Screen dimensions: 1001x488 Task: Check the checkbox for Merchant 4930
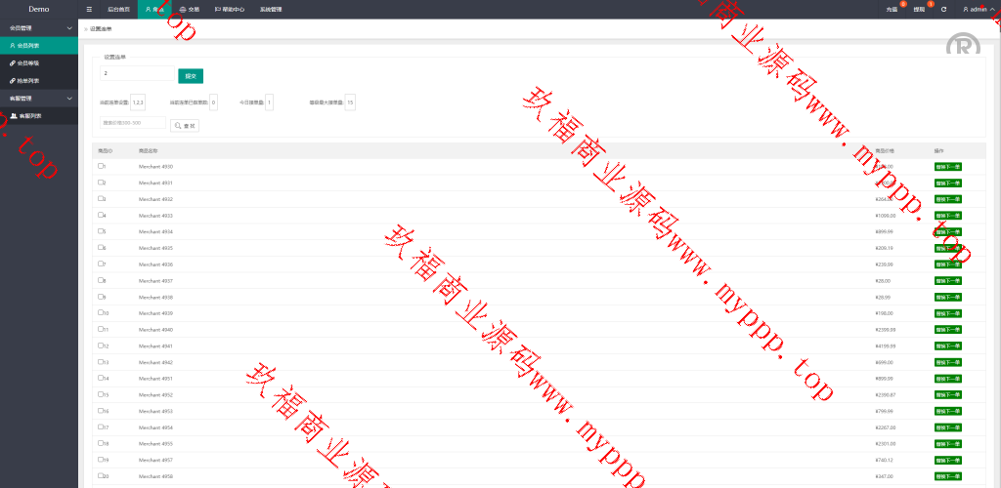101,166
